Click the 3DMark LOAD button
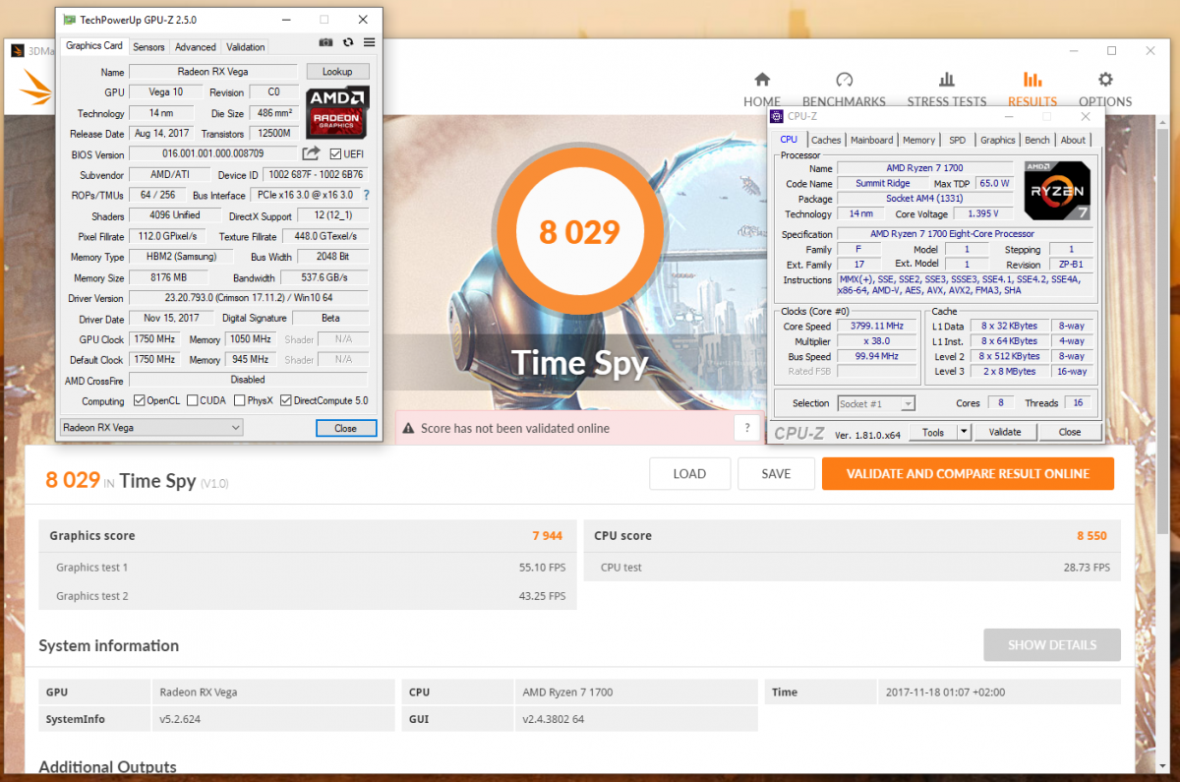Viewport: 1180px width, 782px height. click(x=689, y=473)
